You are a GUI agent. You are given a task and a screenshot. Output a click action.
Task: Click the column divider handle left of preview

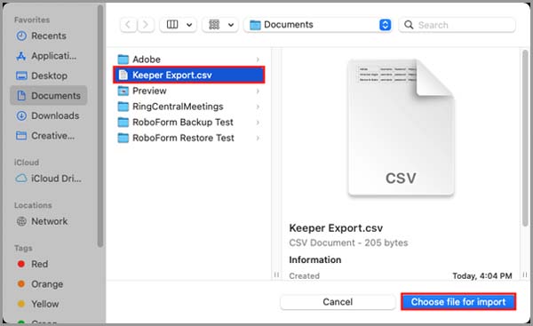(276, 274)
